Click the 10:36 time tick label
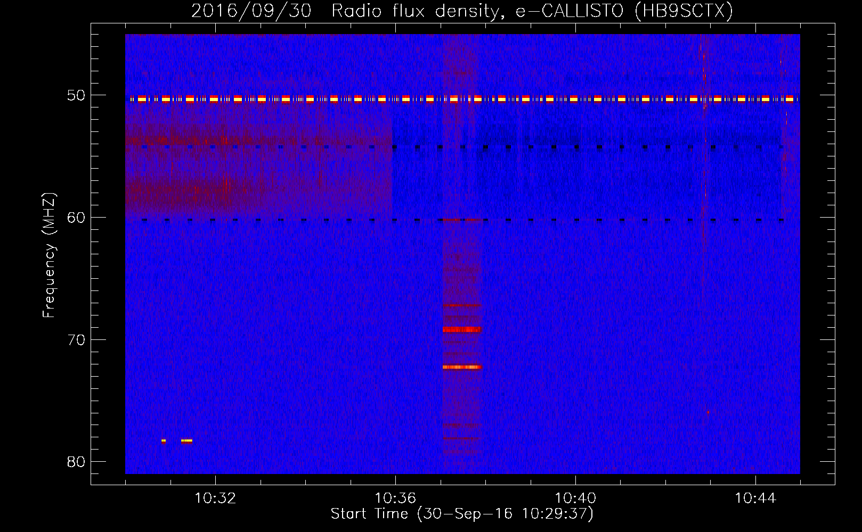This screenshot has height=532, width=862. (395, 498)
